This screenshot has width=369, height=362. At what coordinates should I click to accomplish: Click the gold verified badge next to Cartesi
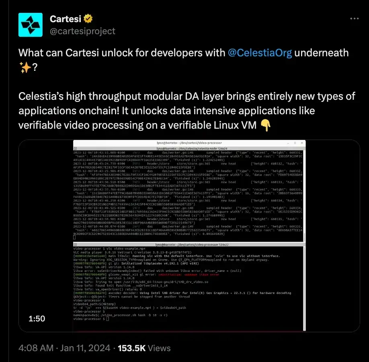[88, 19]
